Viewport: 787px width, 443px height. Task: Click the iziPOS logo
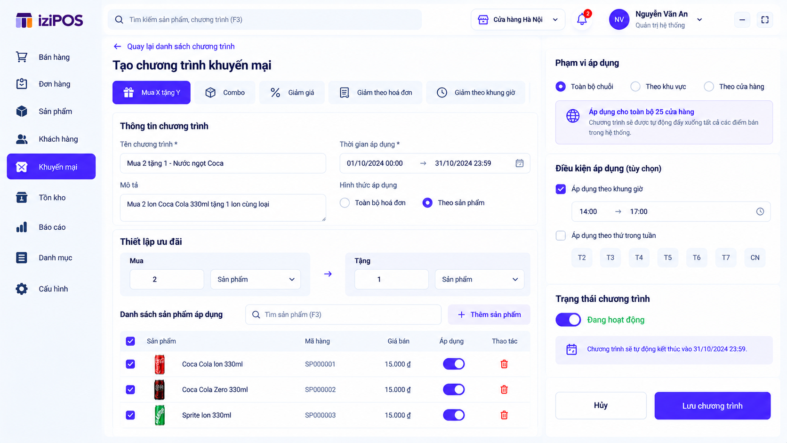pyautogui.click(x=49, y=20)
